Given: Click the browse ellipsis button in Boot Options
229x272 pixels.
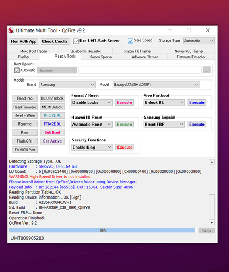Looking at the screenshot, I should click(207, 70).
